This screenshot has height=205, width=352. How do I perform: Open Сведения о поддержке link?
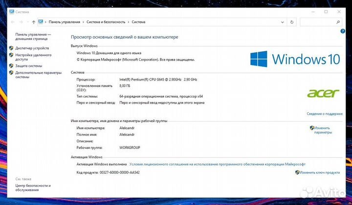pos(325,114)
